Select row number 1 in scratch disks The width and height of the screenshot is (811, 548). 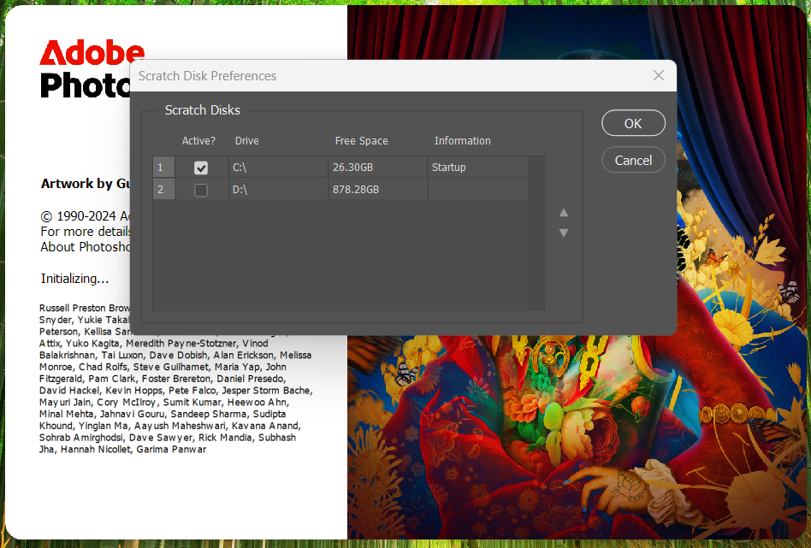(x=163, y=167)
